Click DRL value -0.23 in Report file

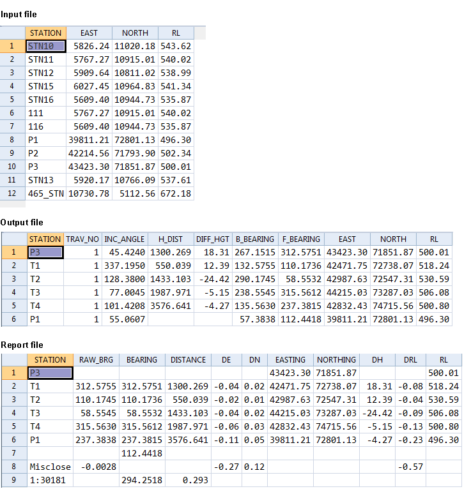[x=410, y=440]
